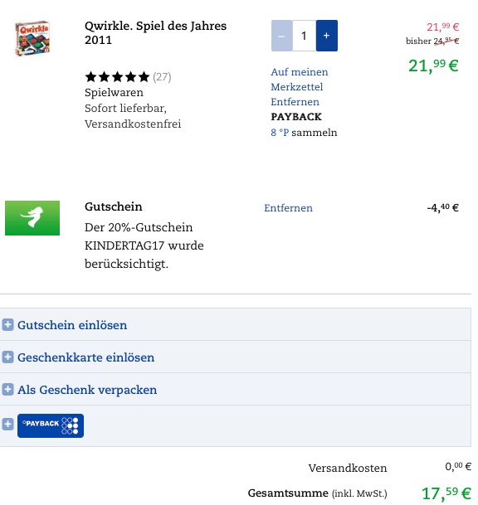Add item via Auf meinen Merkzettel
Viewport: 478px width, 505px height.
299,80
